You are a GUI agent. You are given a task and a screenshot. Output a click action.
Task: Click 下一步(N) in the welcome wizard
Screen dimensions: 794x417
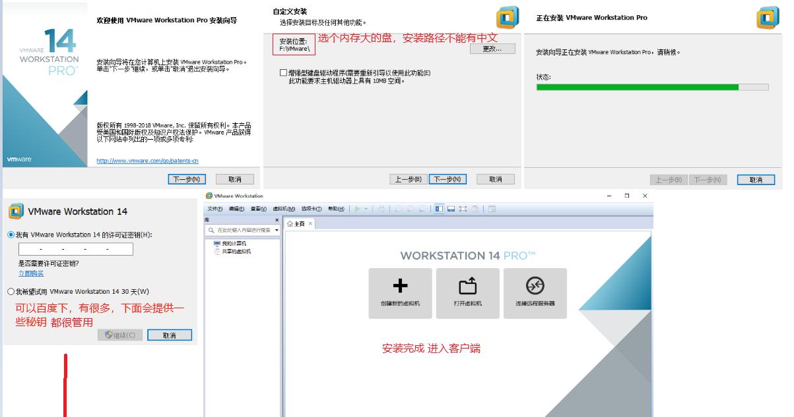pyautogui.click(x=187, y=179)
